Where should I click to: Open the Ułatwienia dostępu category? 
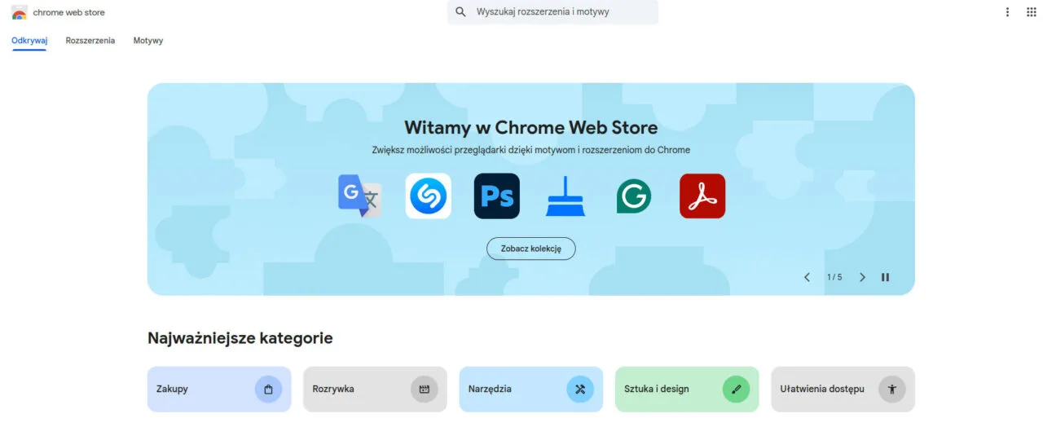pyautogui.click(x=843, y=389)
